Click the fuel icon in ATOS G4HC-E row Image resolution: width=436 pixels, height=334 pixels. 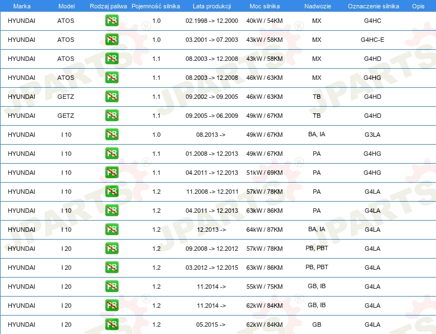pyautogui.click(x=112, y=40)
